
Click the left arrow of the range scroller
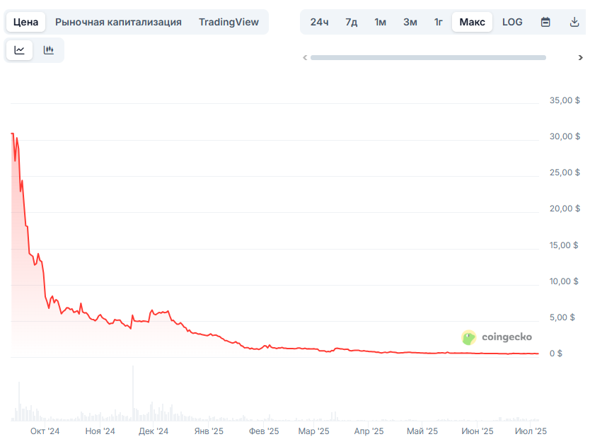pyautogui.click(x=305, y=57)
